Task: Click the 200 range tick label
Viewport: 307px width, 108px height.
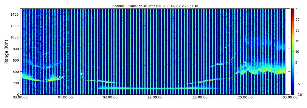Action: 16,83
